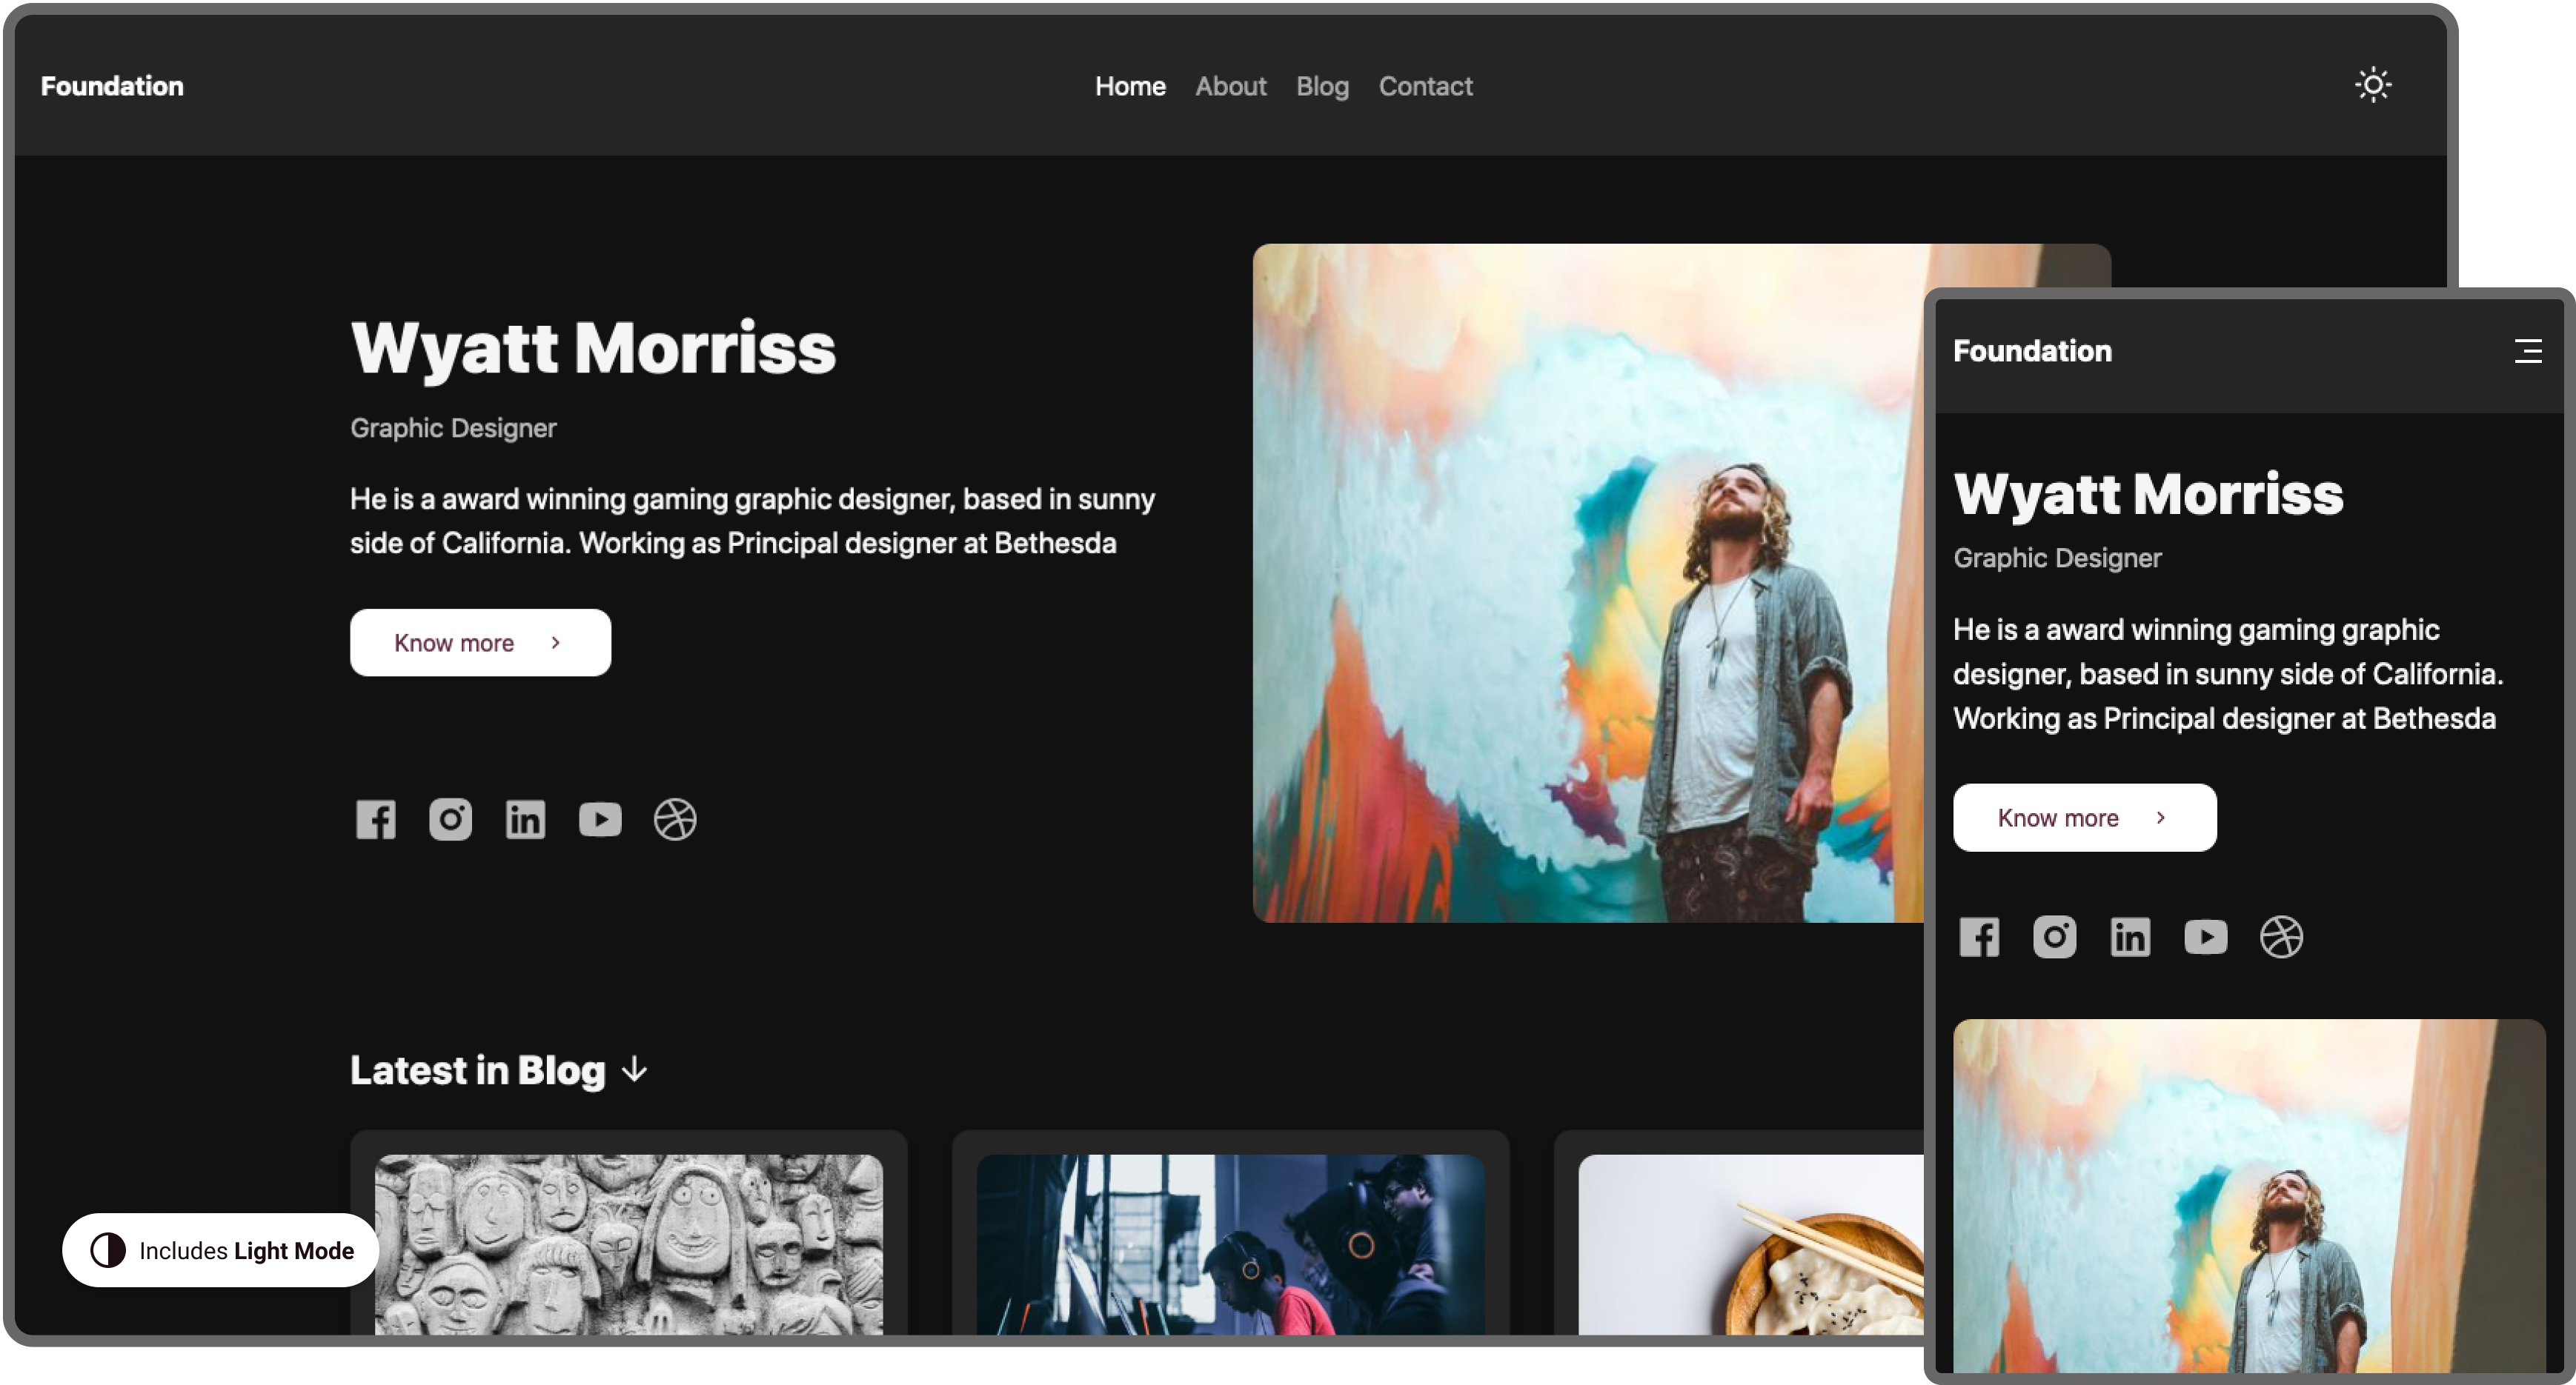Click the LinkedIn icon in desktop view
Screen dimensions: 2576x1385
[x=525, y=819]
